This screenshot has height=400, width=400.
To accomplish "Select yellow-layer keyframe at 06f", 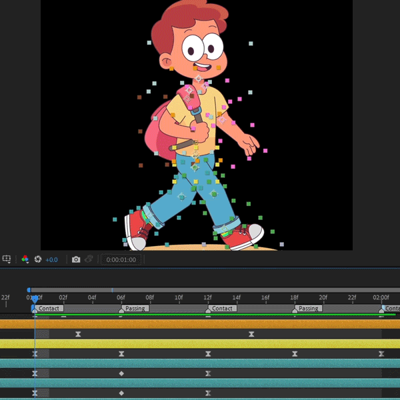I will click(x=121, y=354).
